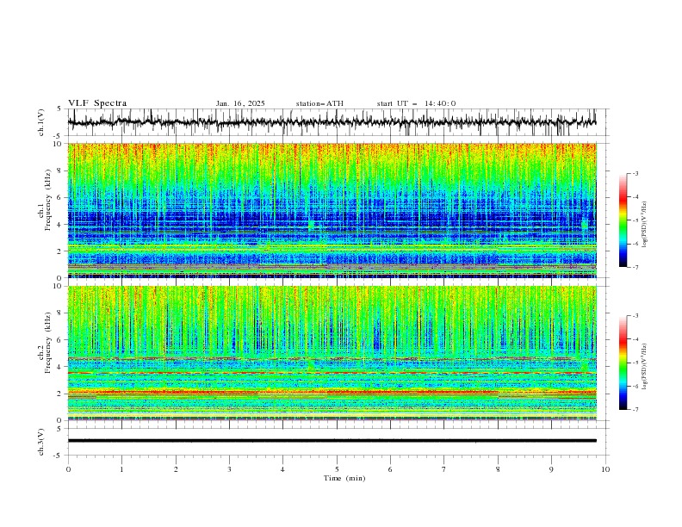Click the 'station=ATH' label
The image size is (682, 527).
(319, 103)
